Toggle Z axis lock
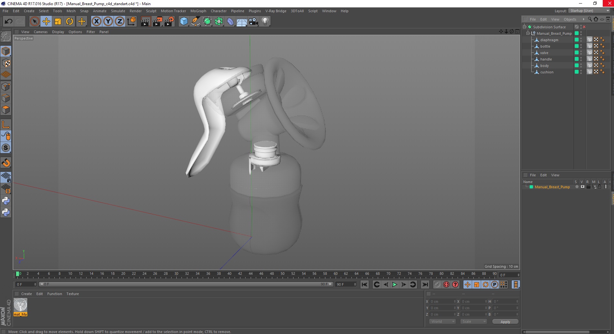The image size is (614, 334). 120,22
